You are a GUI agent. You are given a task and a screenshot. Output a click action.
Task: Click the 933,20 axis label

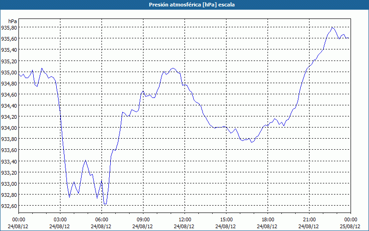point(9,172)
